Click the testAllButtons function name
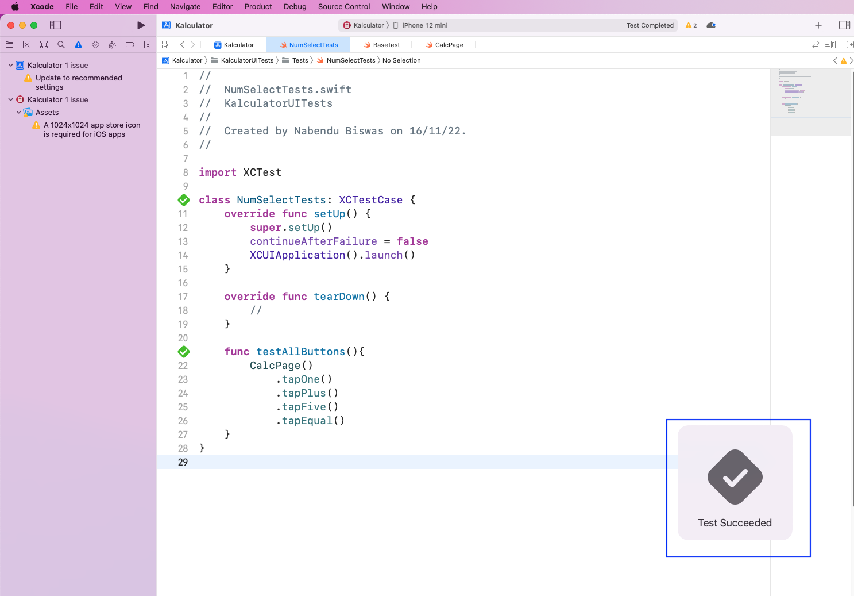854x596 pixels. click(301, 352)
